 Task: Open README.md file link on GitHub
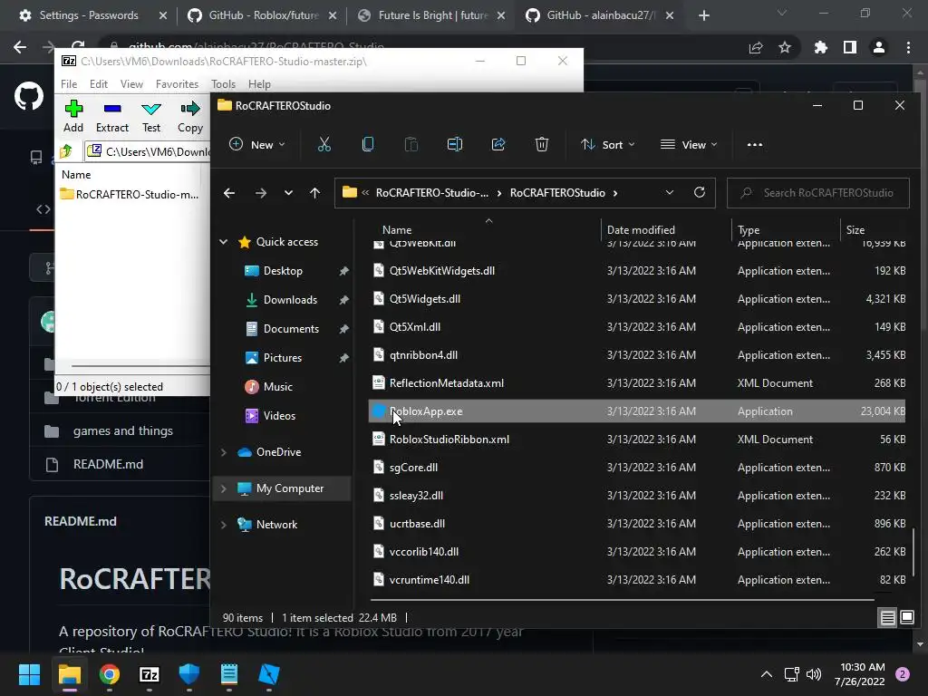(109, 465)
